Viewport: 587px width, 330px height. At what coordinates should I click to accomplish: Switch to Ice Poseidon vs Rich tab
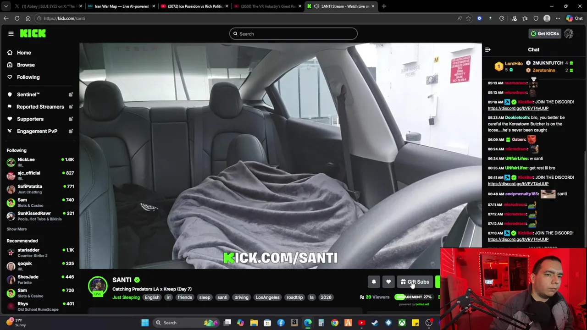pyautogui.click(x=194, y=6)
